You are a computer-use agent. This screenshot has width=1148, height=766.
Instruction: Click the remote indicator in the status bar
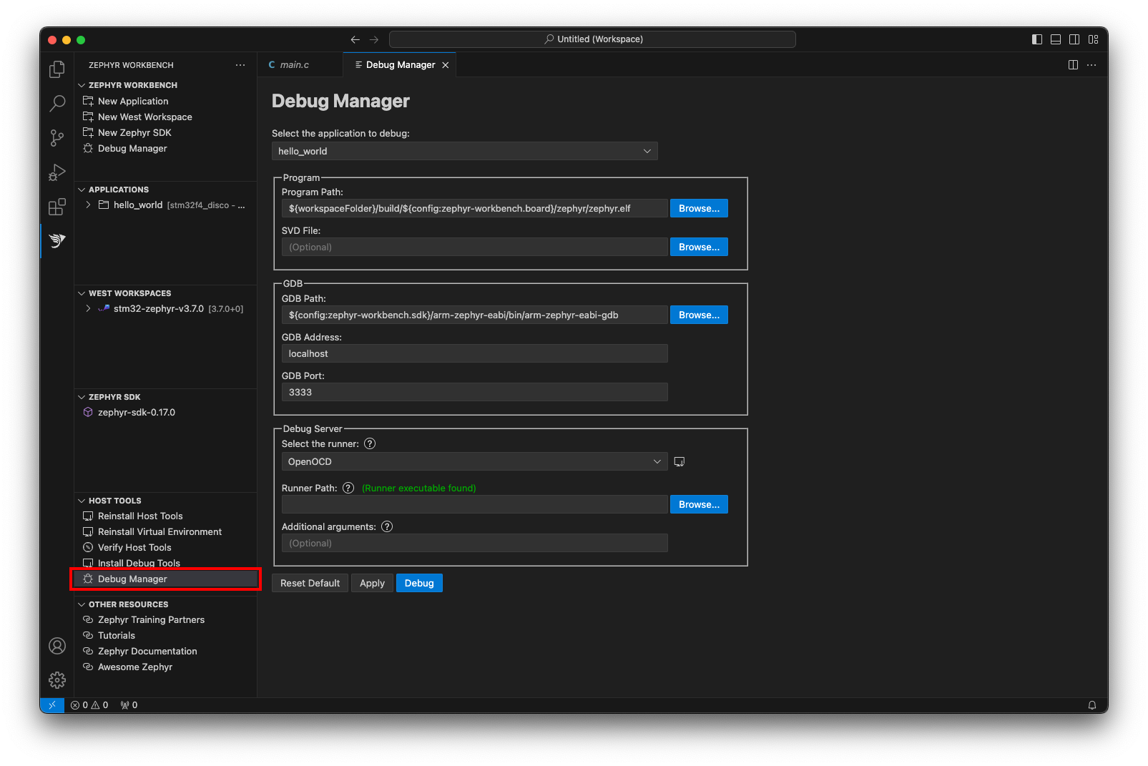[x=51, y=704]
